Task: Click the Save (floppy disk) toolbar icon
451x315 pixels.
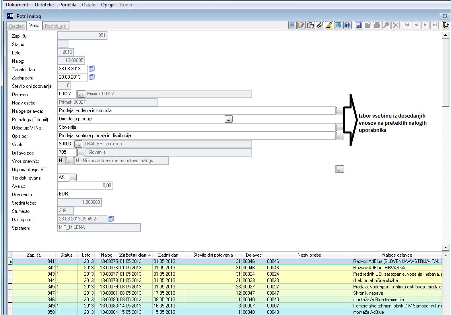Action: point(358,25)
